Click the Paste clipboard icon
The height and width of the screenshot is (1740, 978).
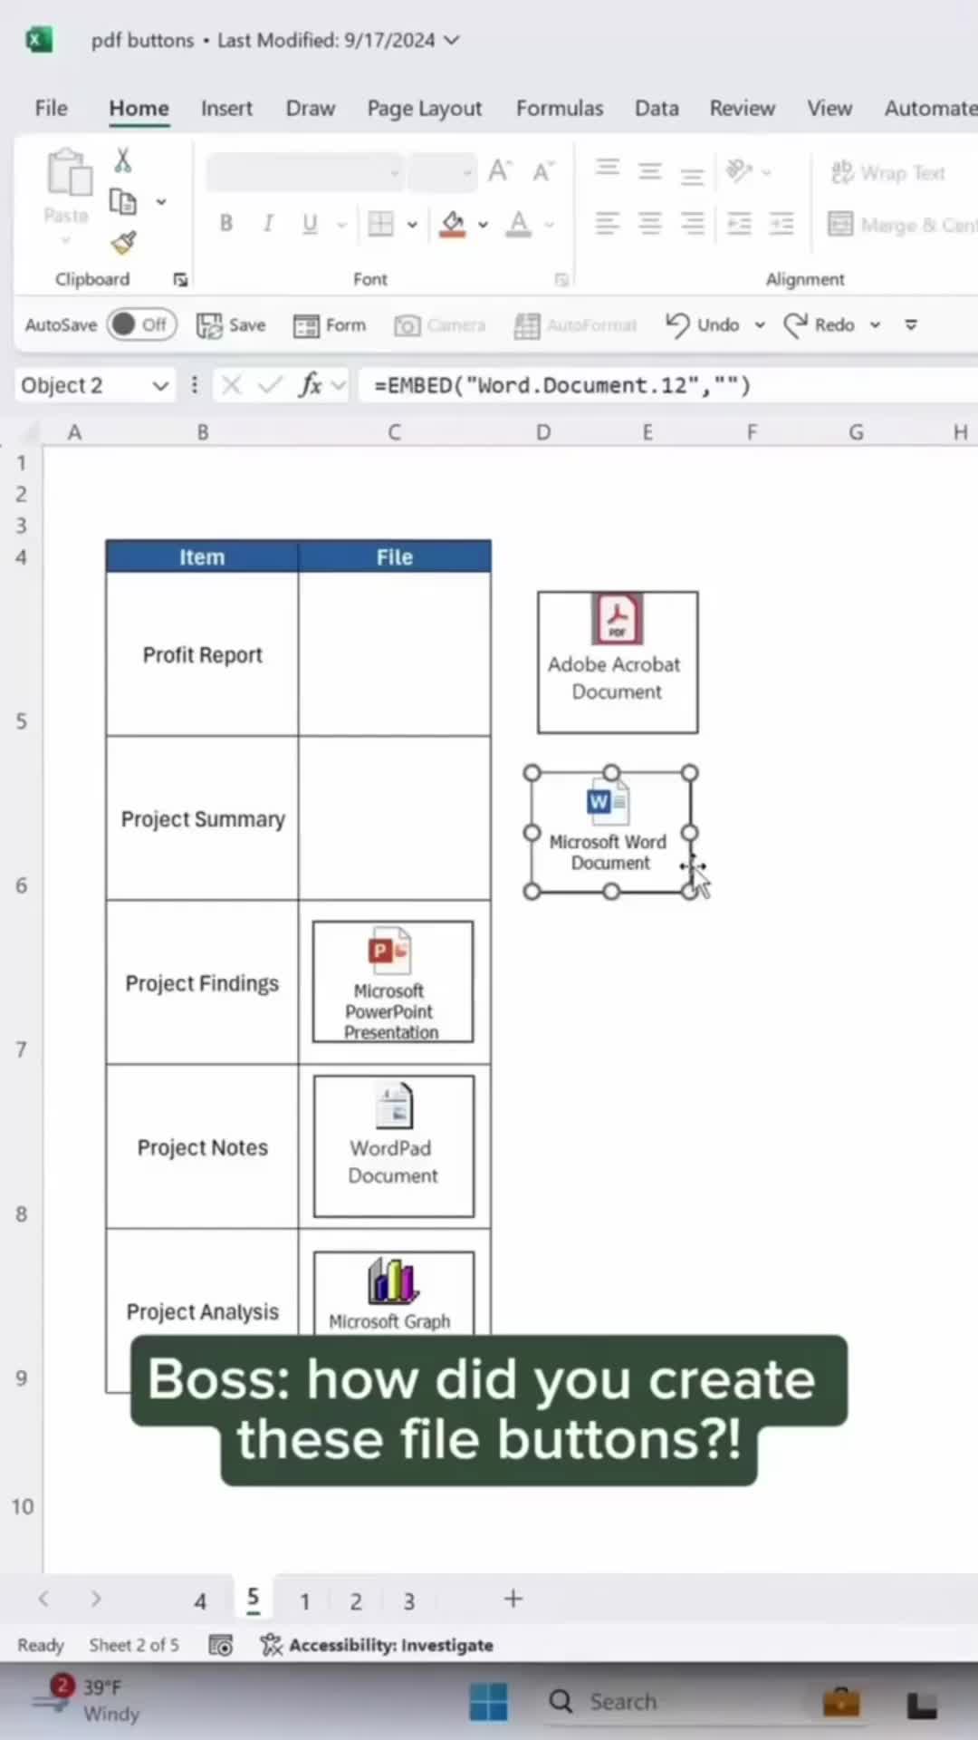pos(69,173)
